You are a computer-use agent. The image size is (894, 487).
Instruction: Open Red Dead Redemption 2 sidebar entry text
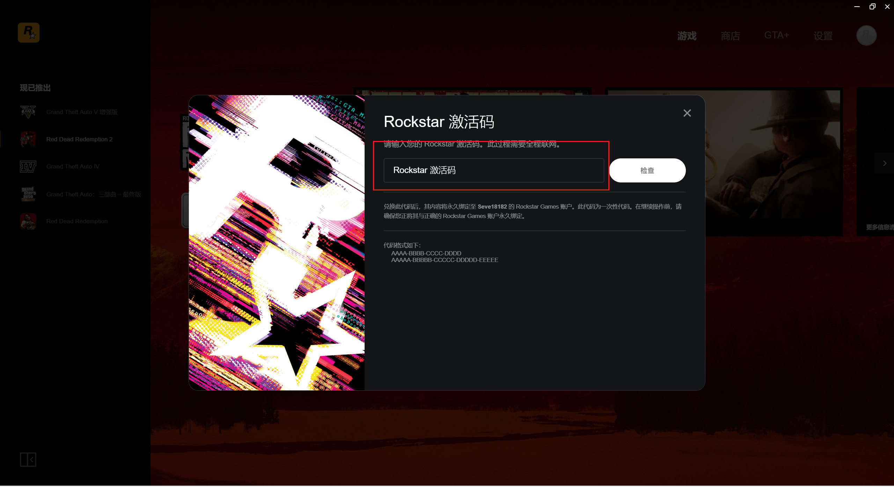(x=79, y=139)
